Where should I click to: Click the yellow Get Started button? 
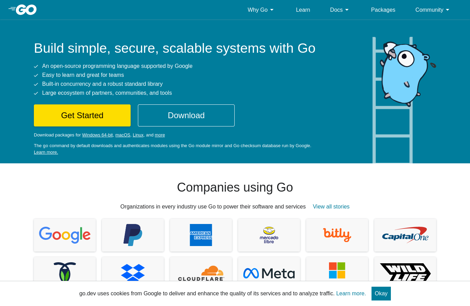click(82, 115)
